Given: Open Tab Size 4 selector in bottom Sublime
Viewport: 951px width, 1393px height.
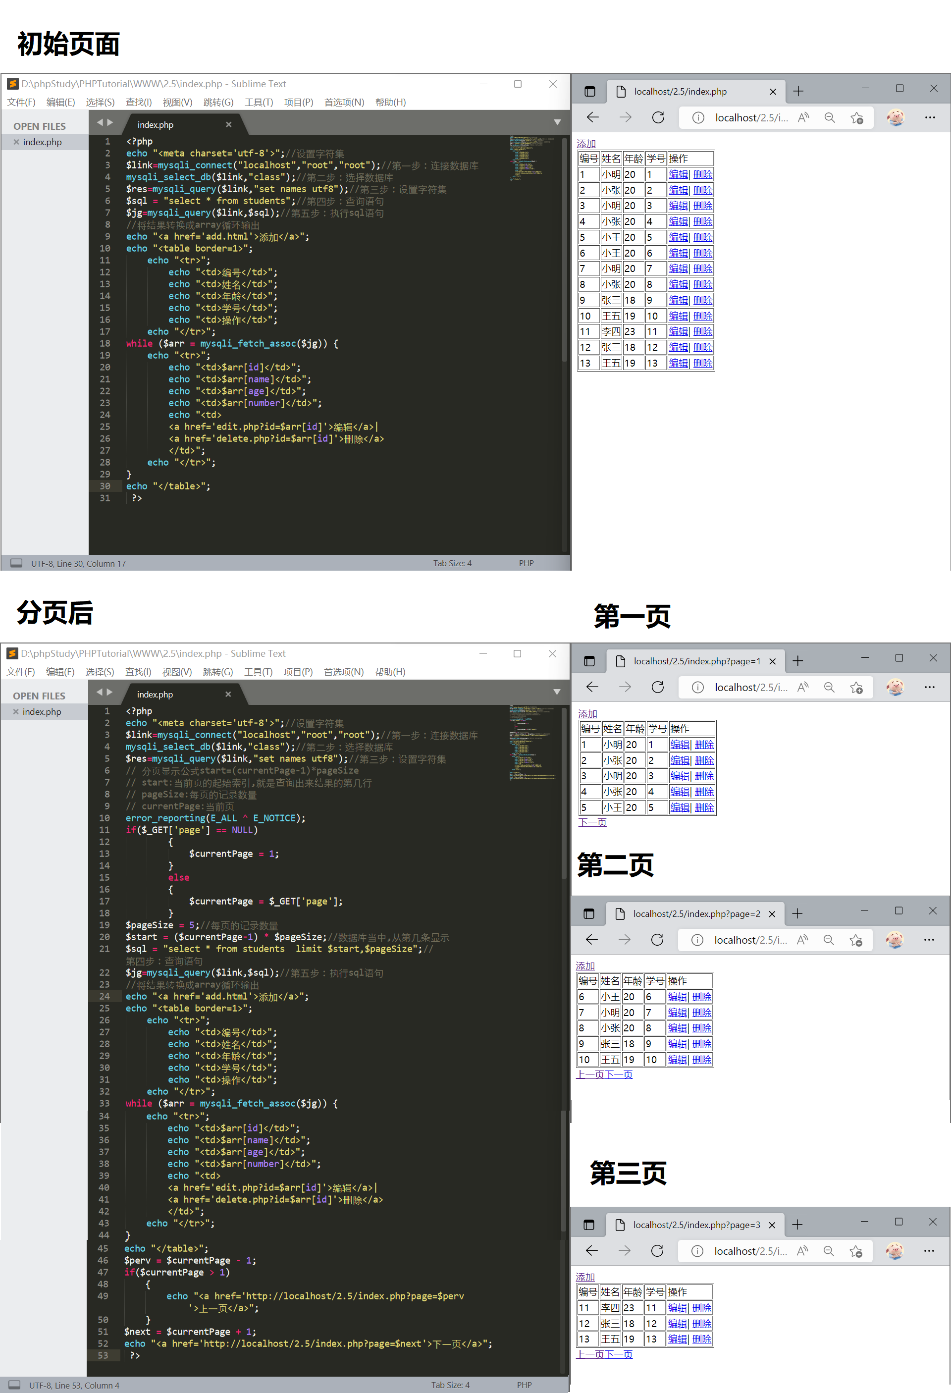Looking at the screenshot, I should (x=450, y=1385).
